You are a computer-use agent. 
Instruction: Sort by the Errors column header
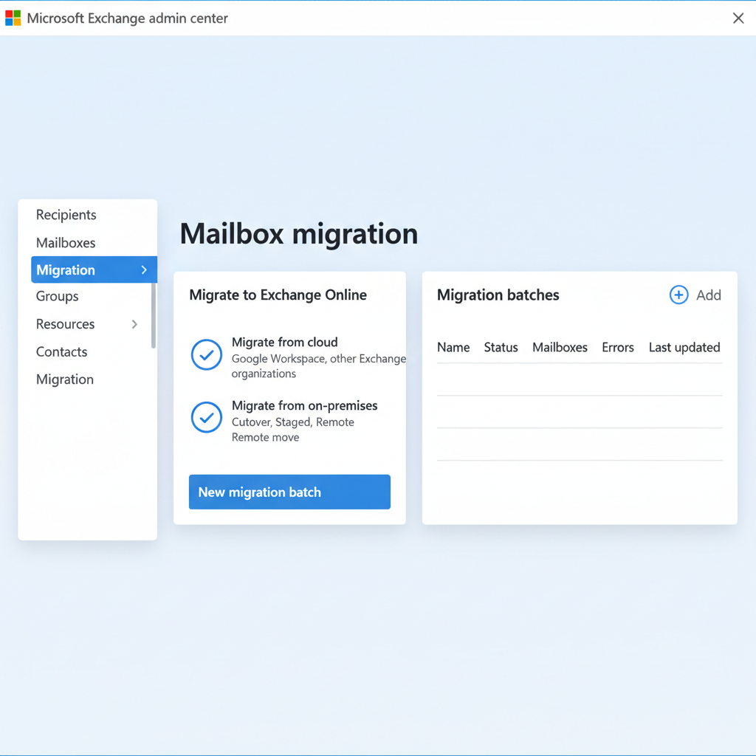coord(618,348)
